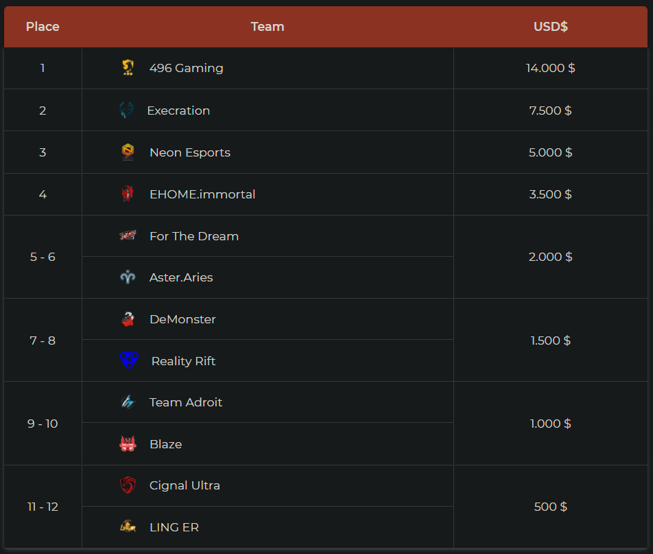Click the 496 Gaming team logo
The height and width of the screenshot is (554, 653).
[128, 68]
